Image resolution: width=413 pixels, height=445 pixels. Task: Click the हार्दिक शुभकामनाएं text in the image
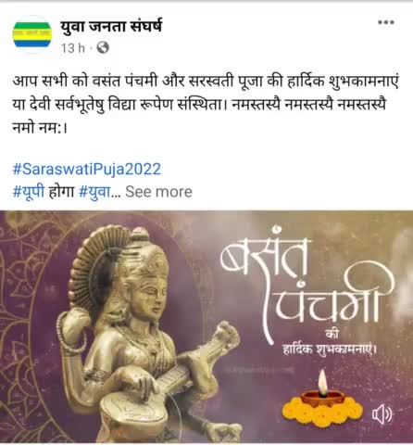coord(330,350)
